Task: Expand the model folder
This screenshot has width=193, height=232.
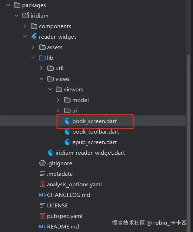Action: click(x=58, y=100)
